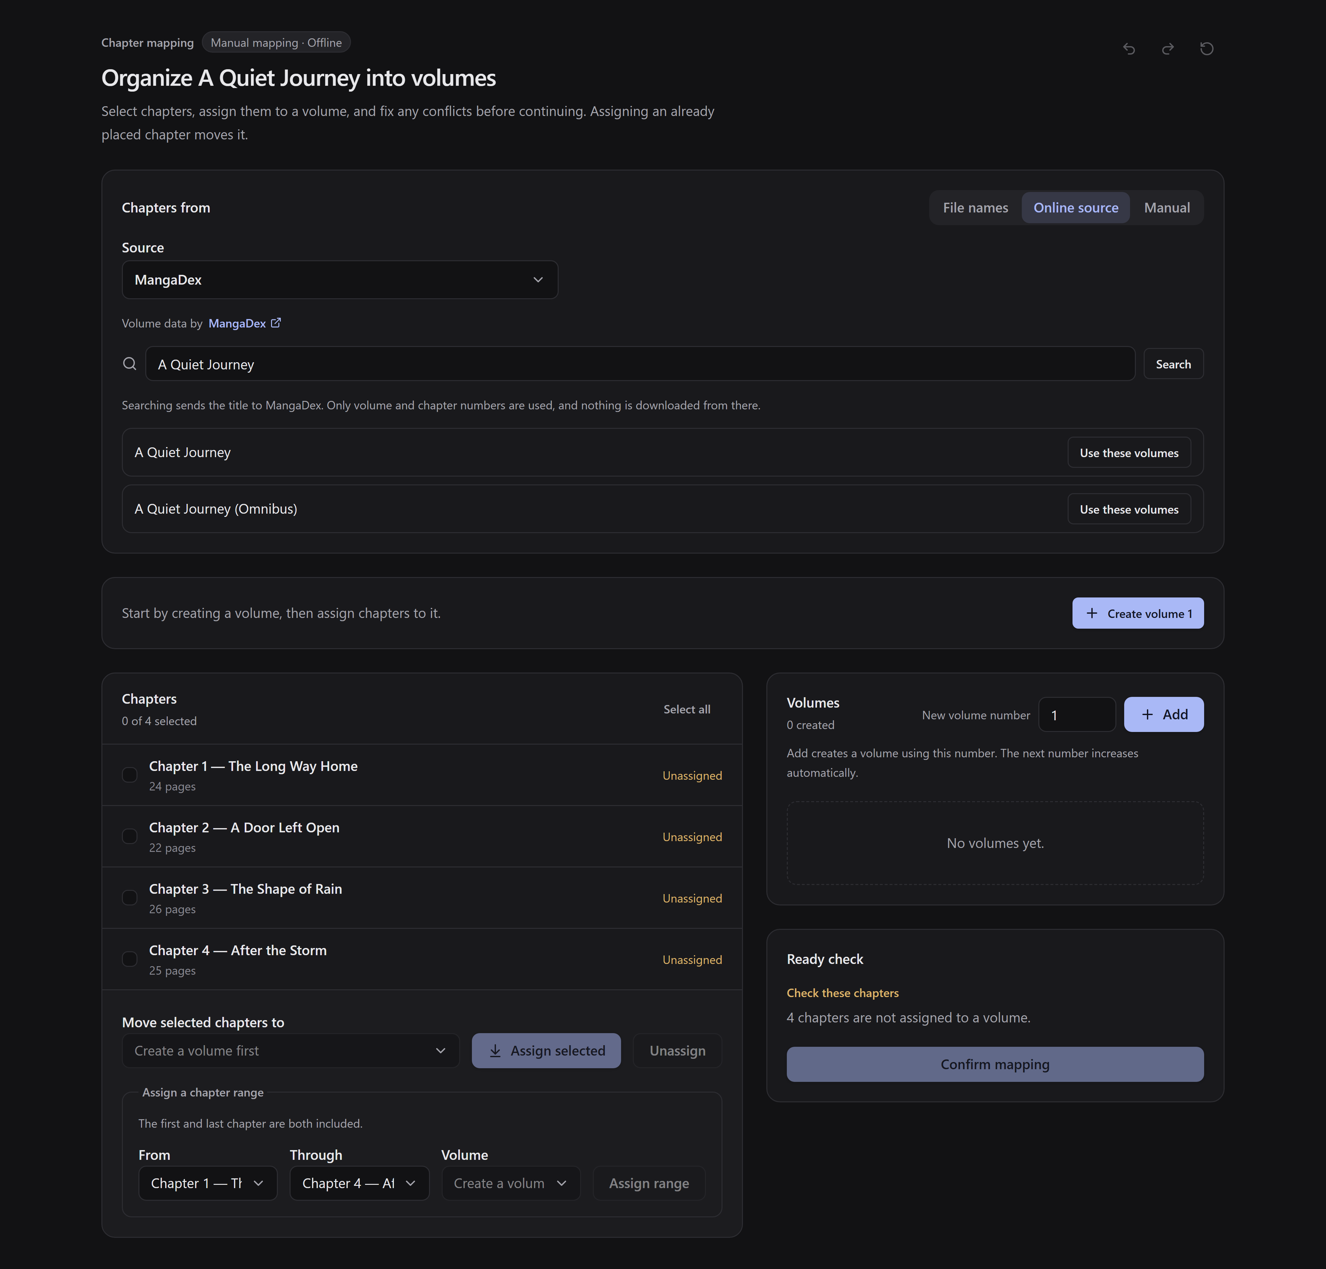Switch to the Online source tab

point(1076,208)
